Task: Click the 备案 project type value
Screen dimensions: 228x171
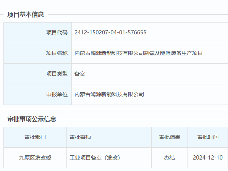Action: [80, 74]
